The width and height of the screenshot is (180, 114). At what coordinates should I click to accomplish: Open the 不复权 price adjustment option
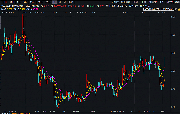coord(115,2)
